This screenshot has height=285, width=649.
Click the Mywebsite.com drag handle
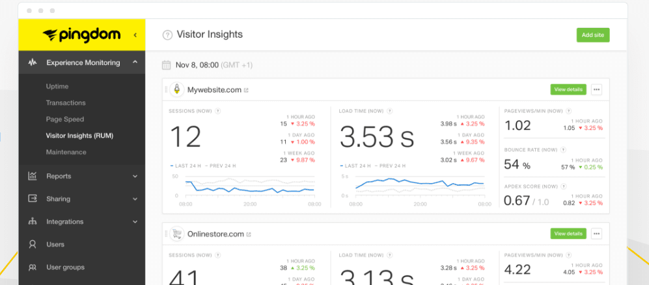(x=167, y=89)
